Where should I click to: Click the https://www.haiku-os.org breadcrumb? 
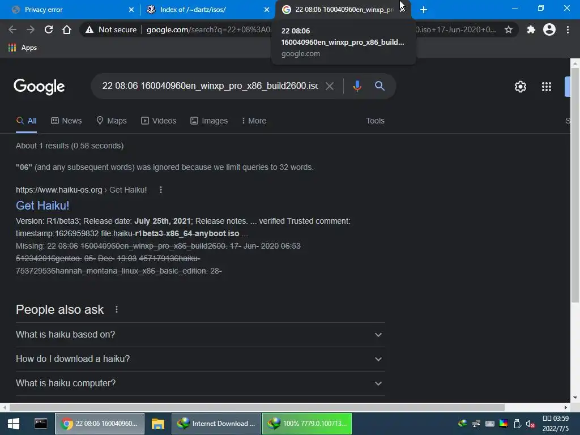59,190
